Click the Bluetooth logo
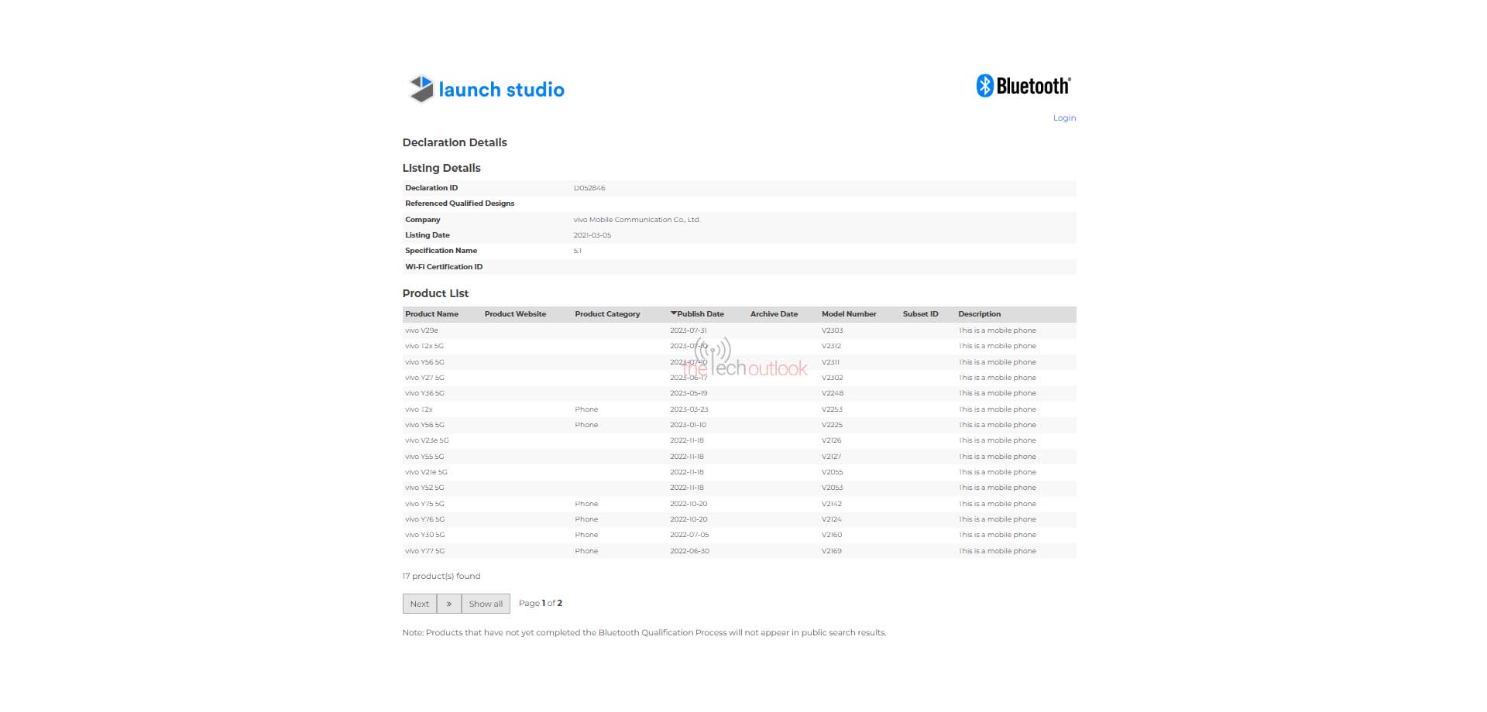Screen dimensions: 1487x712 point(1023,85)
